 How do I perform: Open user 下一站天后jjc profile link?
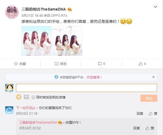tap(26, 108)
